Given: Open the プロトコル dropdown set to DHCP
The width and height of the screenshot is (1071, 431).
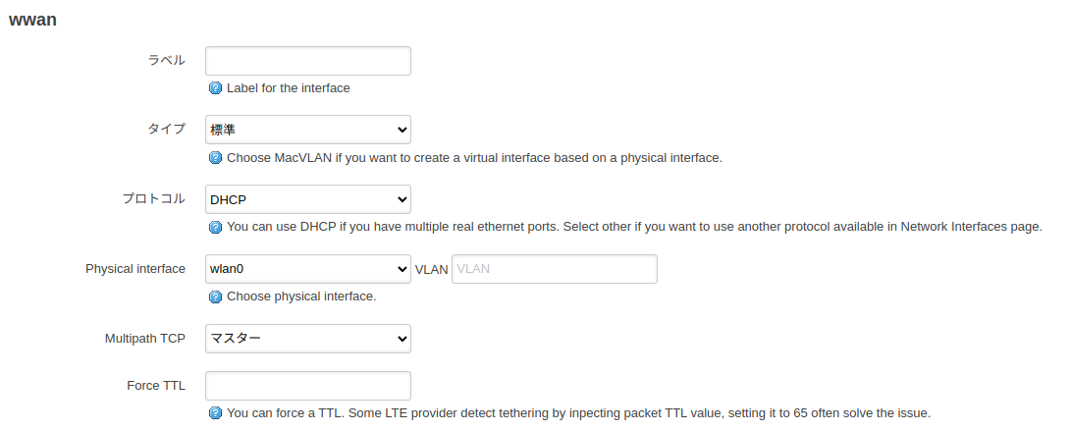Looking at the screenshot, I should (307, 199).
